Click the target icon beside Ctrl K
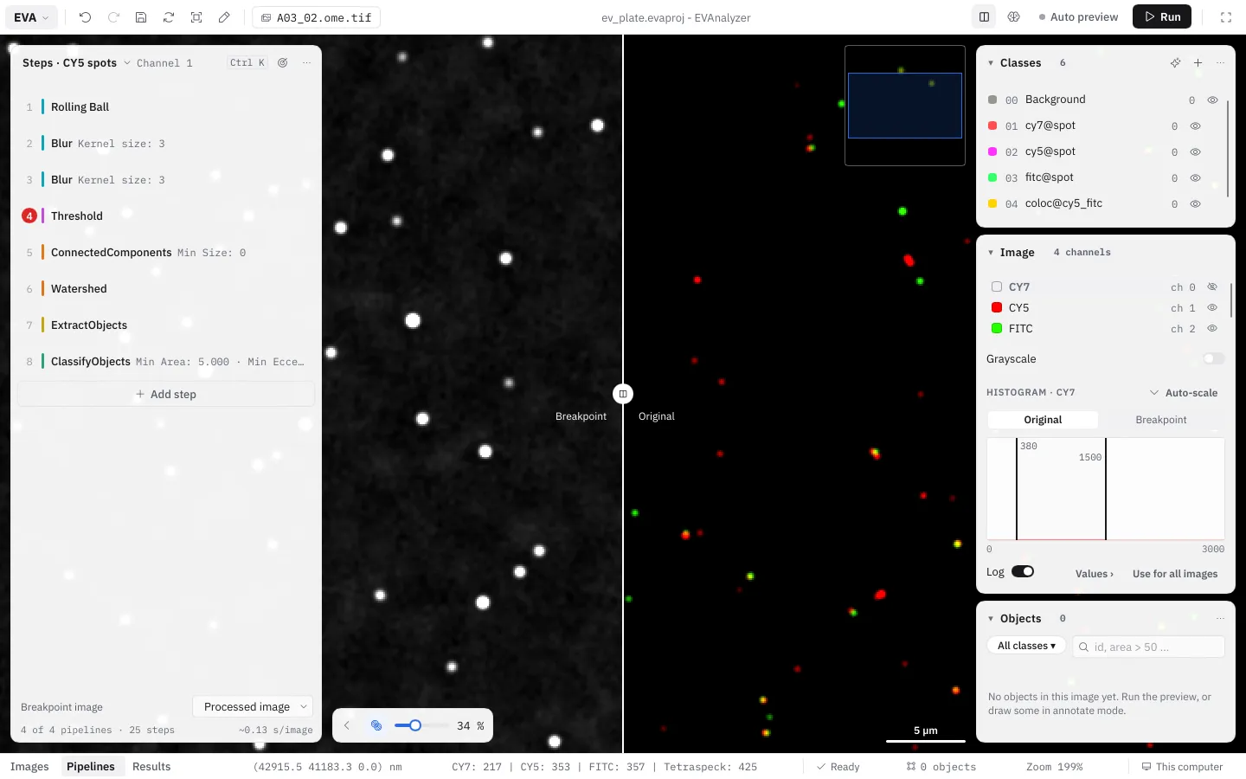Screen dimensions: 1246x779 click(x=282, y=62)
